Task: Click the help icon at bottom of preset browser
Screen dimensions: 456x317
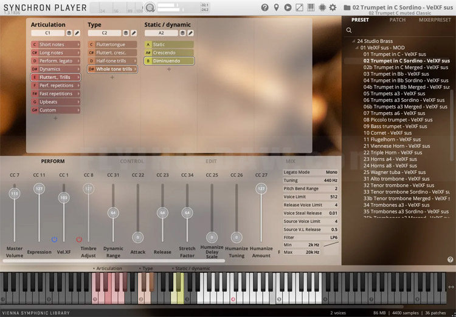Action: point(450,259)
